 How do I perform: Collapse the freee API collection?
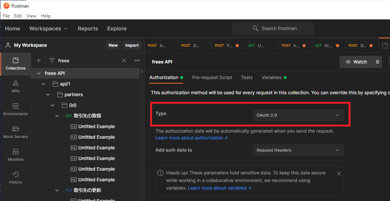point(38,73)
